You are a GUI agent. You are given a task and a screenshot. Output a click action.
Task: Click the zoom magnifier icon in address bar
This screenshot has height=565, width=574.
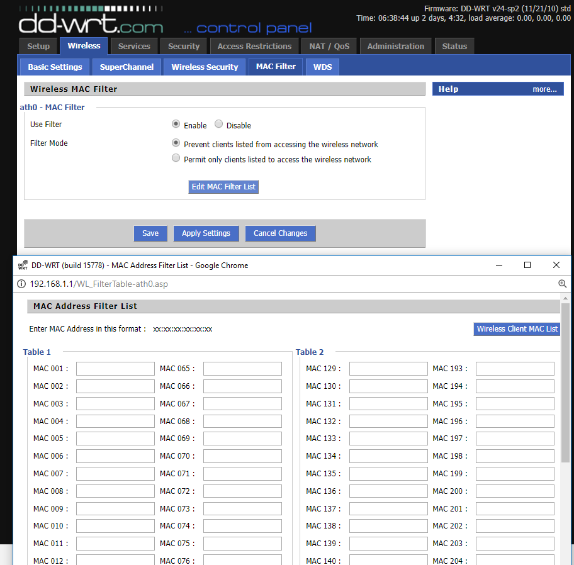click(x=562, y=284)
